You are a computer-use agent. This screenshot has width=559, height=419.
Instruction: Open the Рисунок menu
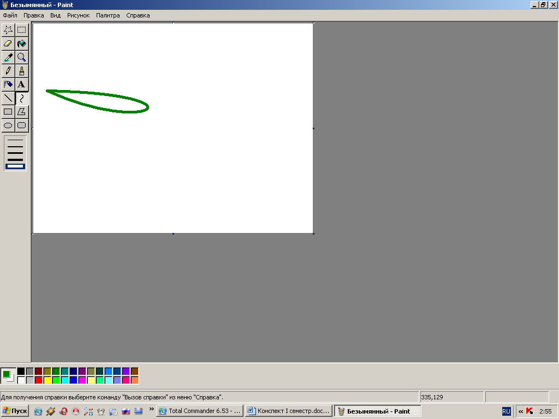tap(78, 15)
